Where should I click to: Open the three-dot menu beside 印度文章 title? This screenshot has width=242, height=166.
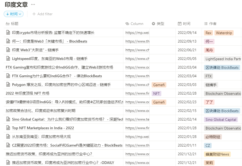pyautogui.click(x=33, y=4)
